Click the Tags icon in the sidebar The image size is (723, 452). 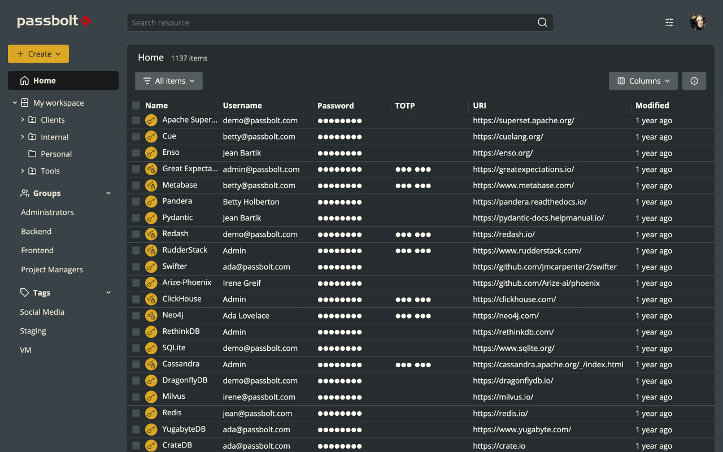(x=23, y=292)
